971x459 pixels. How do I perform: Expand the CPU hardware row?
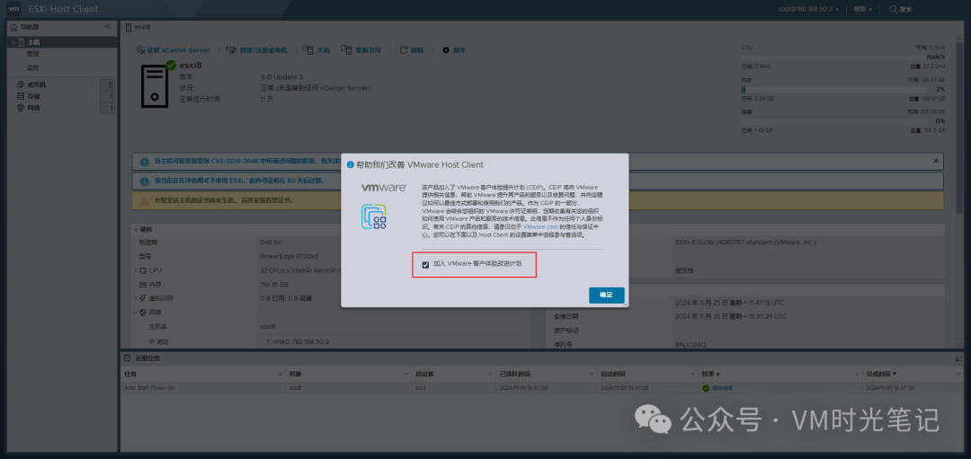tap(135, 271)
